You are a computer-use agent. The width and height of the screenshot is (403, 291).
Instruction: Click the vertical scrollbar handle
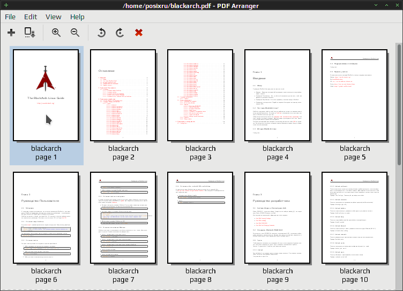coord(399,105)
